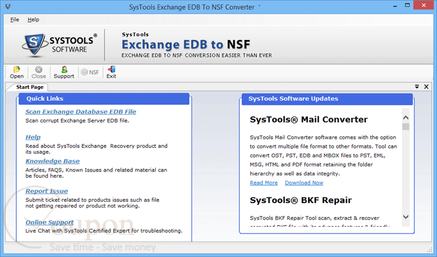Click the SysTools® Mail Converter heading
The image size is (437, 257).
coord(309,119)
